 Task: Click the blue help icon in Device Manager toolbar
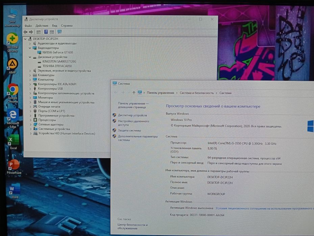point(46,32)
